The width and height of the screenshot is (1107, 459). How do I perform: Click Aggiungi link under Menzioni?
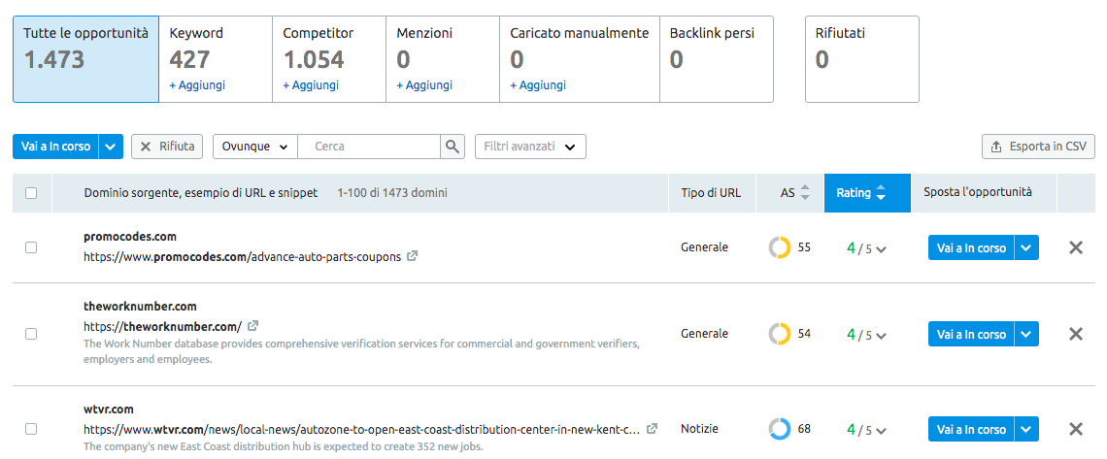(x=422, y=85)
